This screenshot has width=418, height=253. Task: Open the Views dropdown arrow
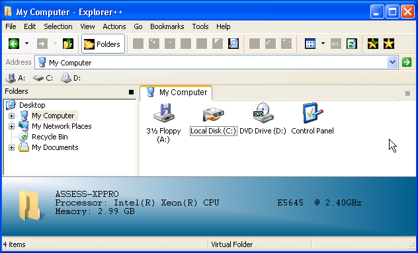coord(323,44)
